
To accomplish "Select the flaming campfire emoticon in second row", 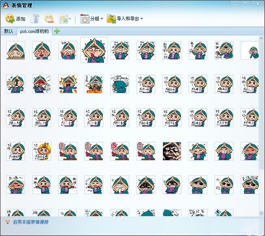I will [x=94, y=84].
